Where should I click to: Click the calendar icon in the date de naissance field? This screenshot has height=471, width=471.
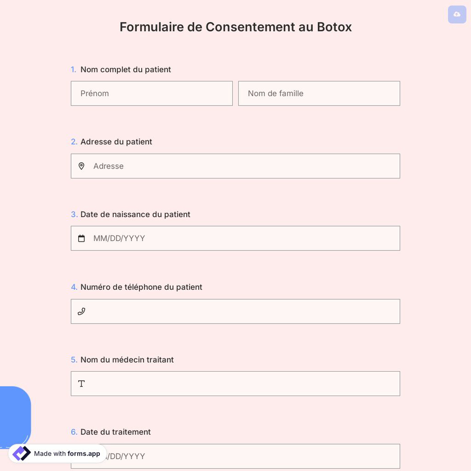pos(81,238)
